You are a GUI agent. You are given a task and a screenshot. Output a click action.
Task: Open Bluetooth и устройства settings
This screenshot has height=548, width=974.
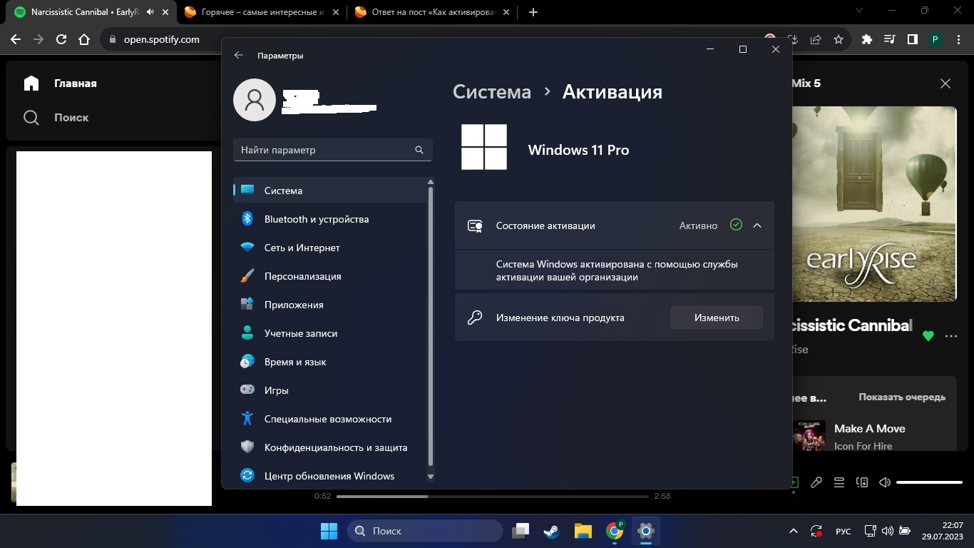click(330, 219)
